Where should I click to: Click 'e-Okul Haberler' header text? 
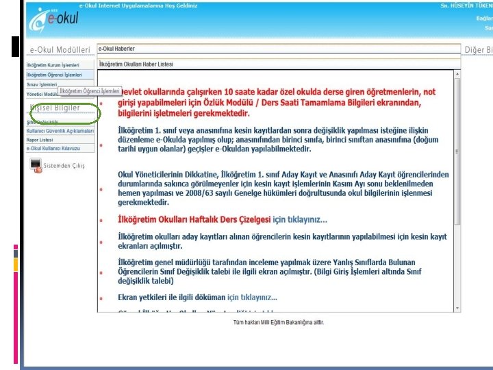116,49
